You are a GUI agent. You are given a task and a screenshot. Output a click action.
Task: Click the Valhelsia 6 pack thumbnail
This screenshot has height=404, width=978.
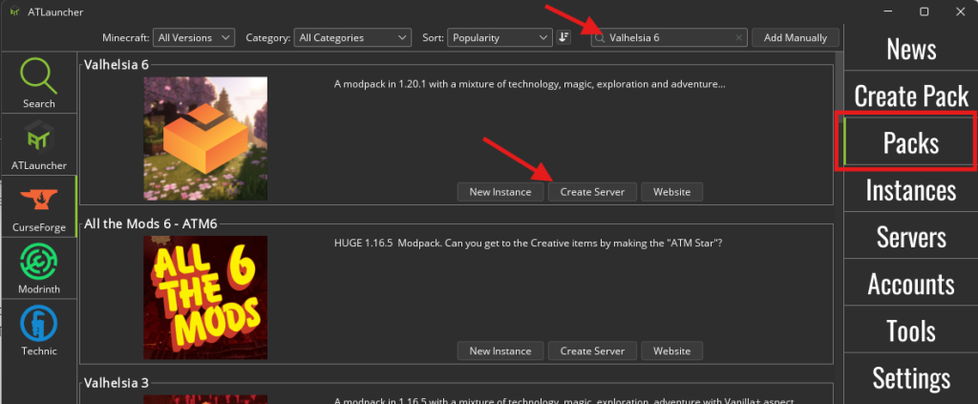pyautogui.click(x=205, y=138)
